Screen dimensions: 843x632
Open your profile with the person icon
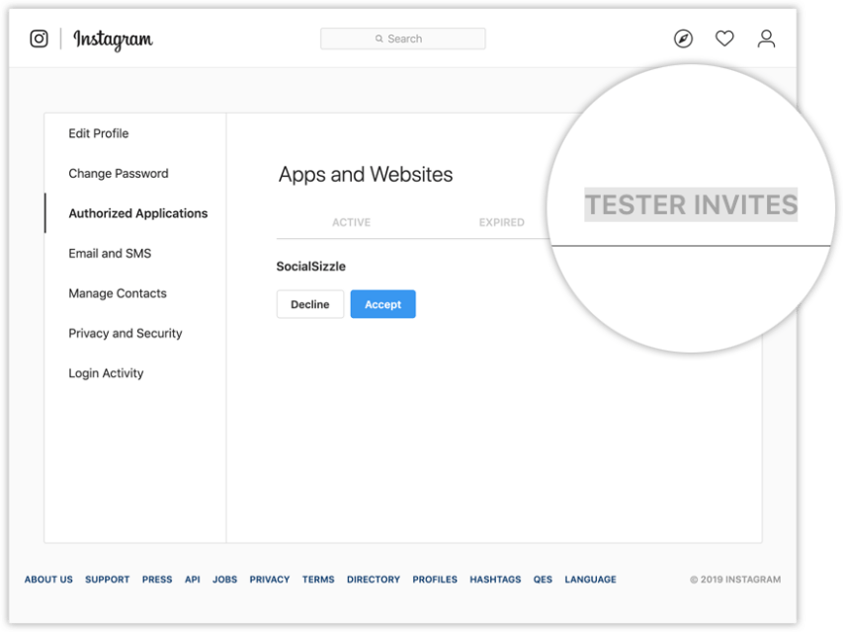(x=766, y=39)
